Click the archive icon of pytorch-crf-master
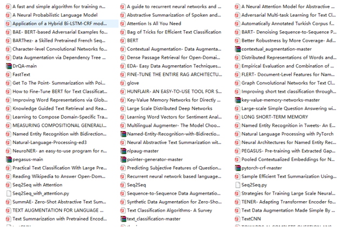Screen dimensions: 362x227 [238, 168]
